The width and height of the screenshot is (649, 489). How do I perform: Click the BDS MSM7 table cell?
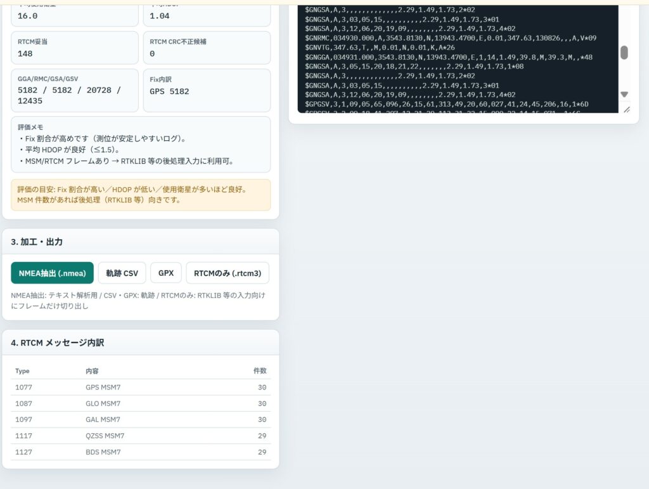coord(103,452)
